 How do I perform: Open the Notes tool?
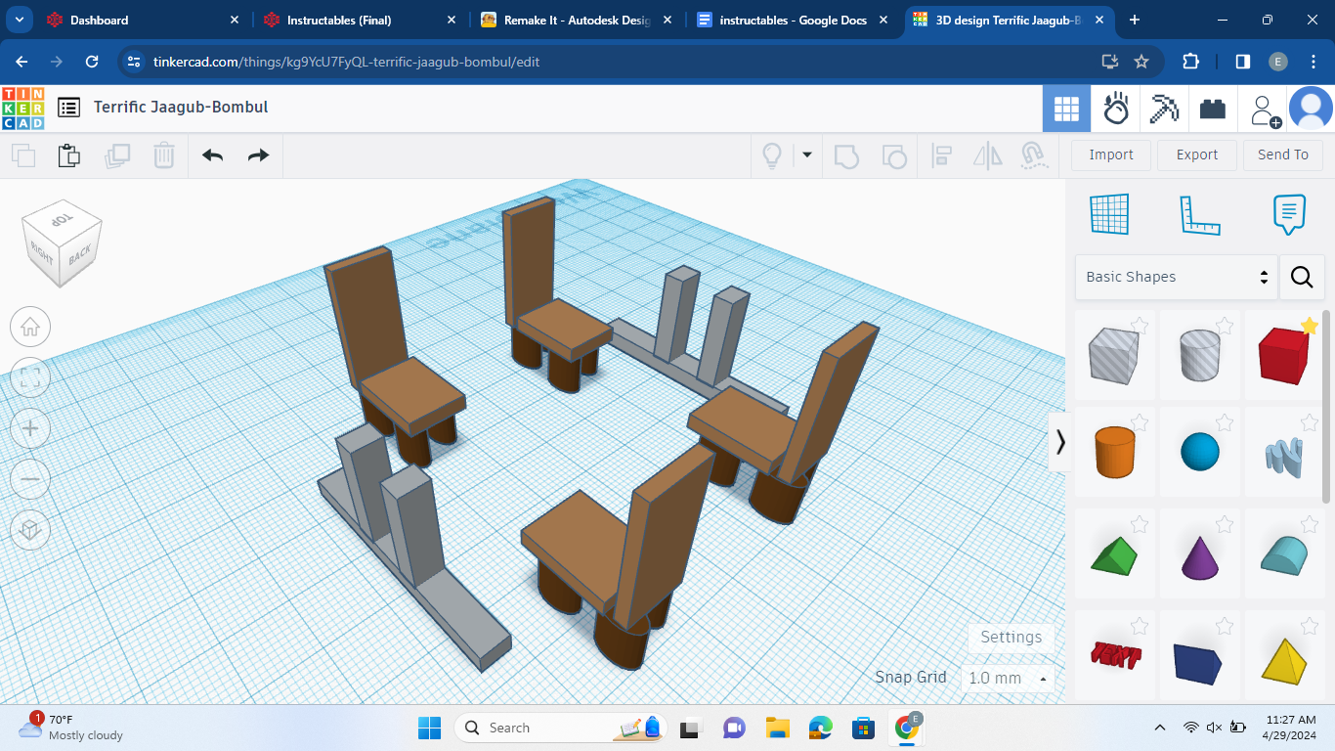point(1289,214)
